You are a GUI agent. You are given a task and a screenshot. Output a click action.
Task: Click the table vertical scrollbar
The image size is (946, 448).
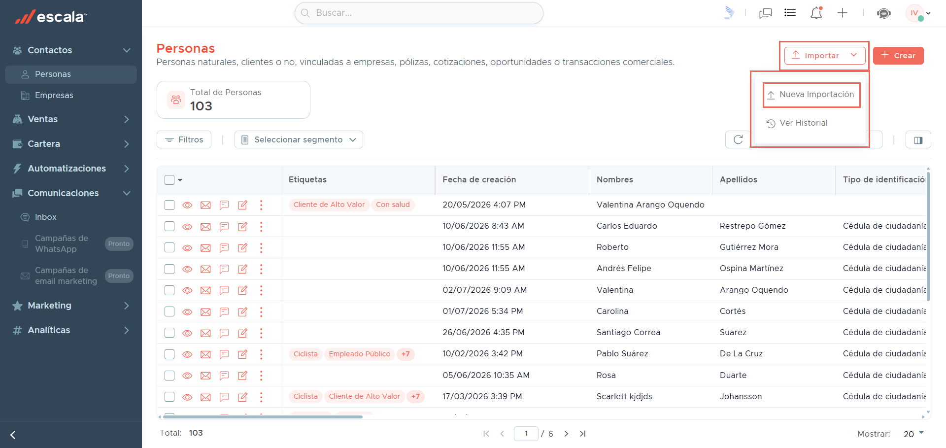click(x=928, y=237)
